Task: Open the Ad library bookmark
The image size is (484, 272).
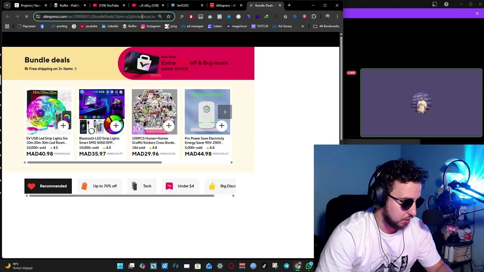Action: 282,26
